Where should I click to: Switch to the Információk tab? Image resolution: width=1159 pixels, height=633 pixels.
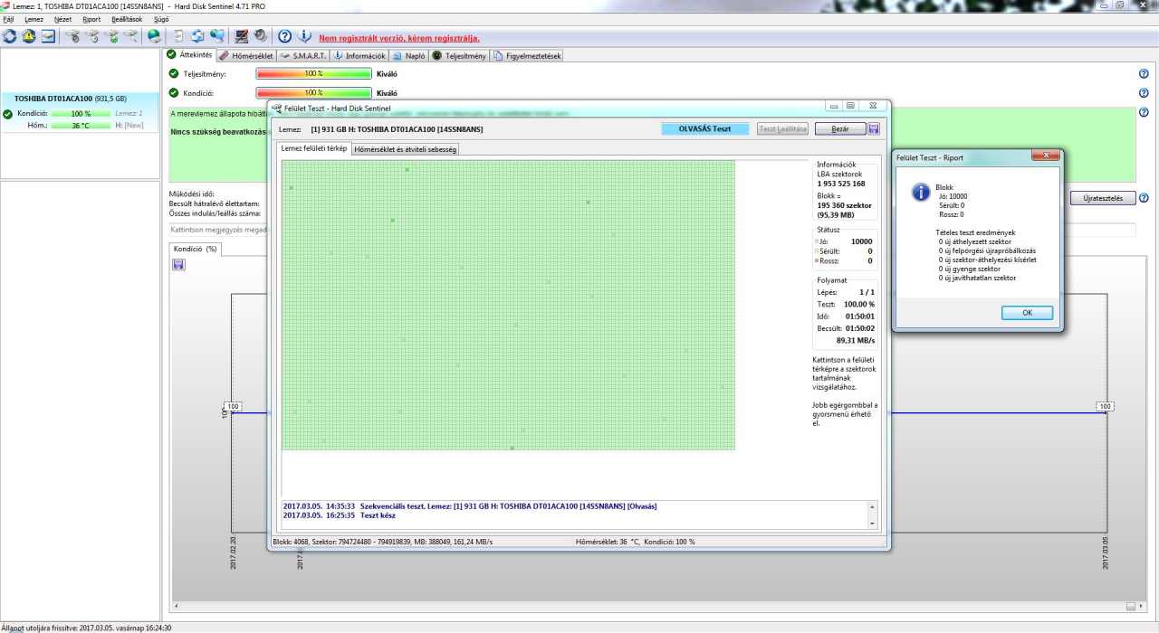click(x=359, y=56)
